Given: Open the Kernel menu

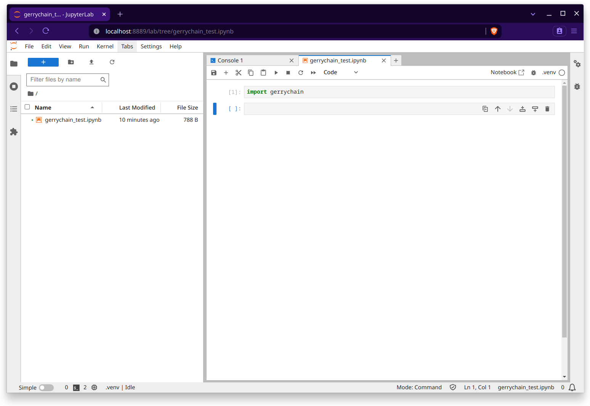Looking at the screenshot, I should point(105,46).
